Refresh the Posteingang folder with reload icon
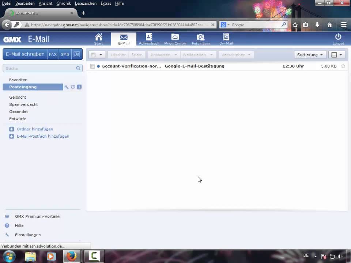 [x=73, y=87]
